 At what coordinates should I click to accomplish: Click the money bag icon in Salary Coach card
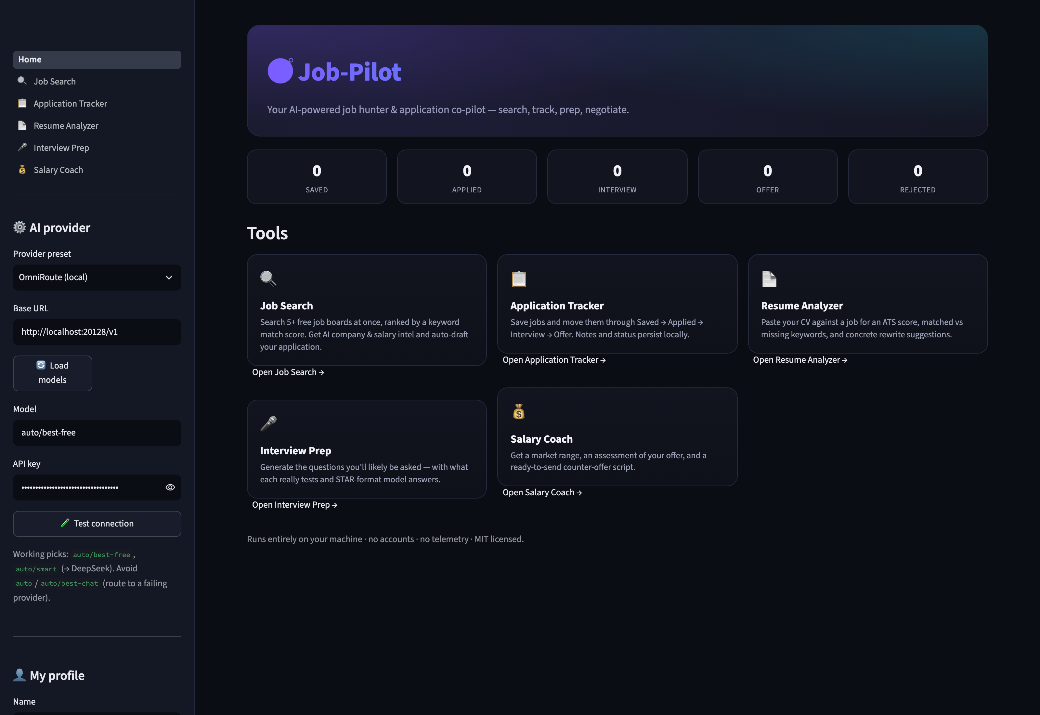click(519, 411)
